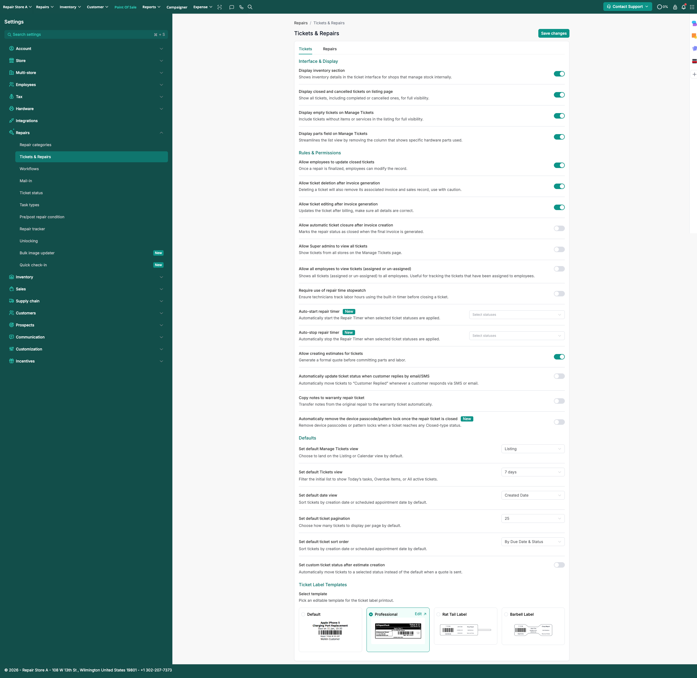Enable Allow Super admins to view all tickets
Viewport: 697px width, 678px height.
[x=559, y=250]
